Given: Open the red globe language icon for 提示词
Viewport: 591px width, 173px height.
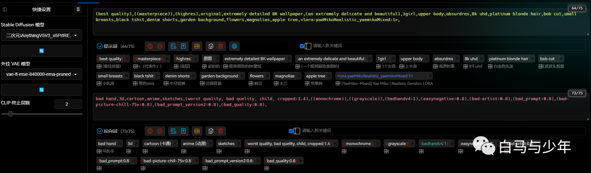Looking at the screenshot, I should (x=150, y=46).
